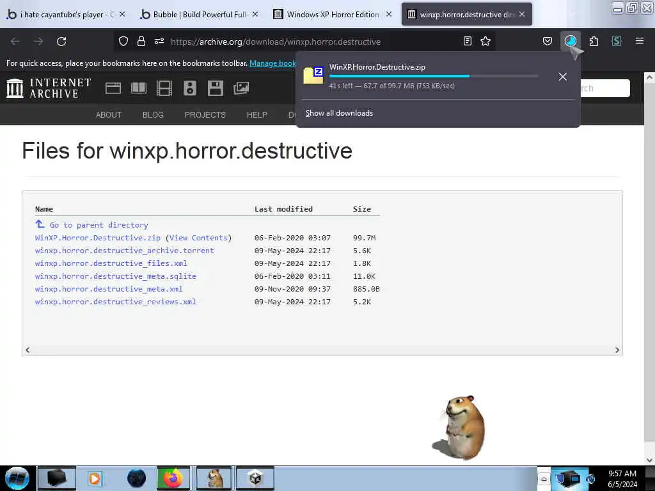Click the page scrollbar up arrow

[x=649, y=77]
